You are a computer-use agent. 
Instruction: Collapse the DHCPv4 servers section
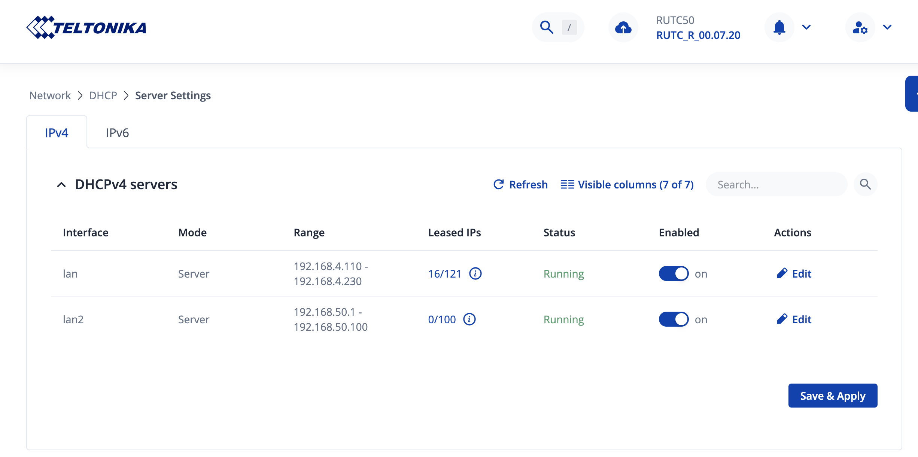pos(61,185)
